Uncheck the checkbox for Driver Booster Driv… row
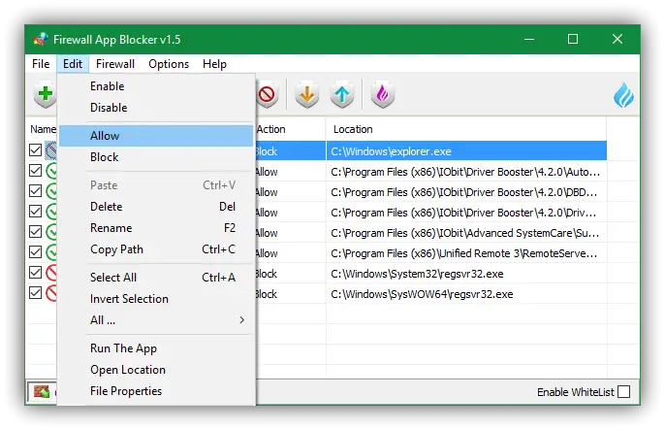Screen dimensions: 665x430 point(36,211)
